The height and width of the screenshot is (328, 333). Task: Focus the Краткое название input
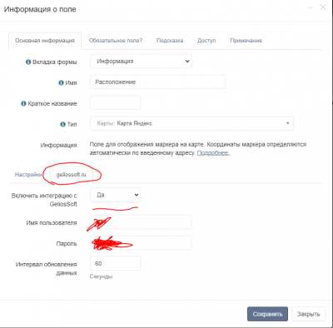point(115,102)
